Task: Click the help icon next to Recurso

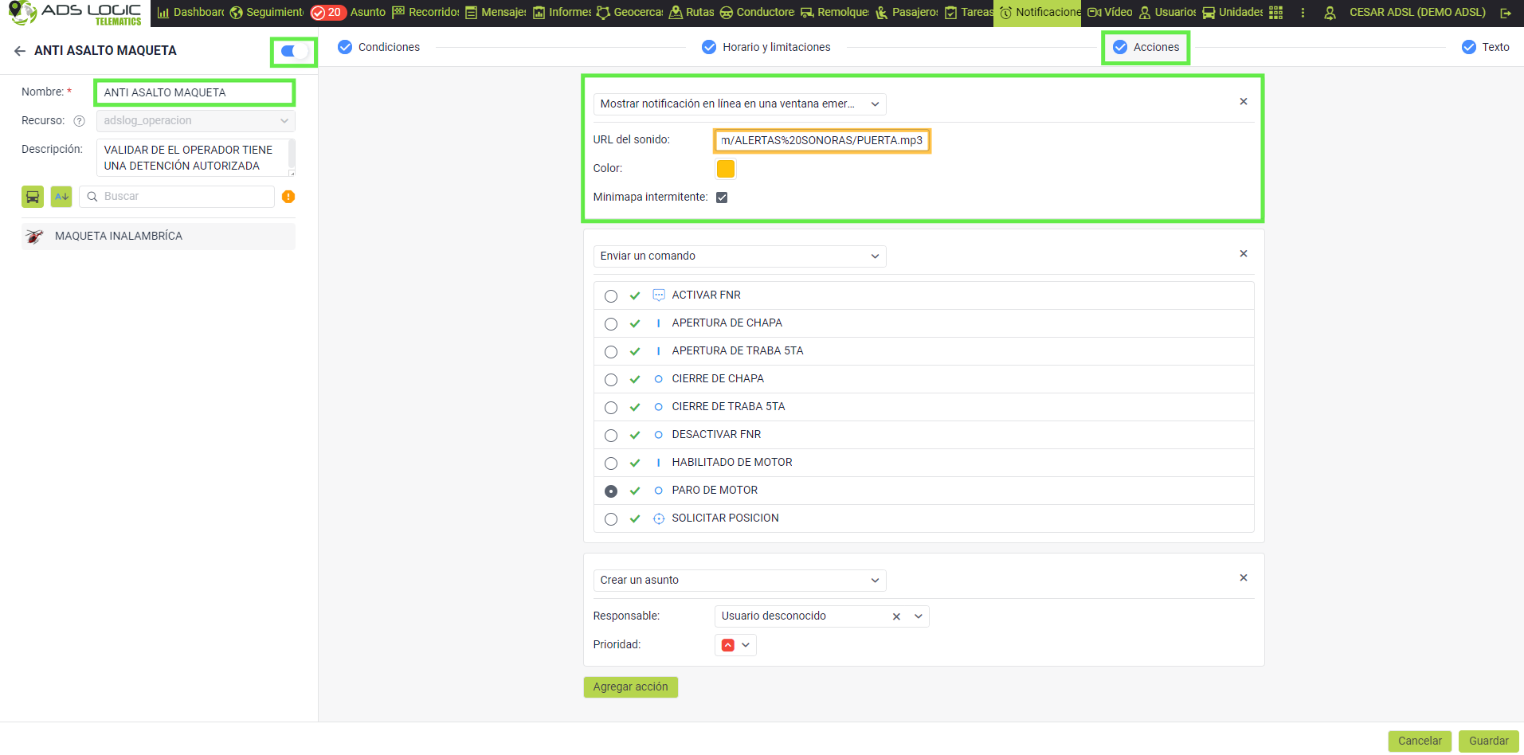Action: pyautogui.click(x=79, y=121)
